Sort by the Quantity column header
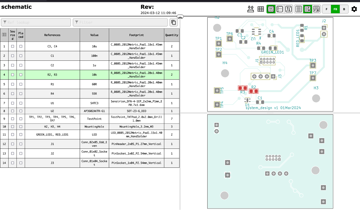Image resolution: width=360 pixels, height=210 pixels. [172, 35]
